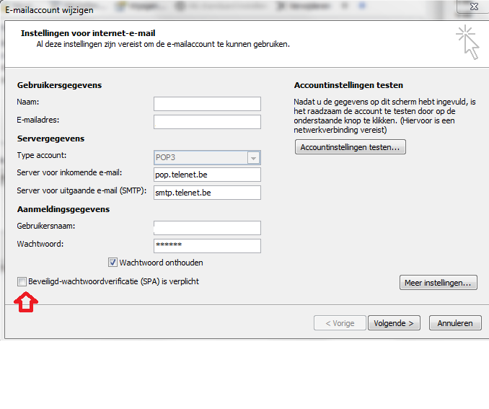Image resolution: width=489 pixels, height=409 pixels.
Task: Click the Wachtwoord password field
Action: pos(207,246)
